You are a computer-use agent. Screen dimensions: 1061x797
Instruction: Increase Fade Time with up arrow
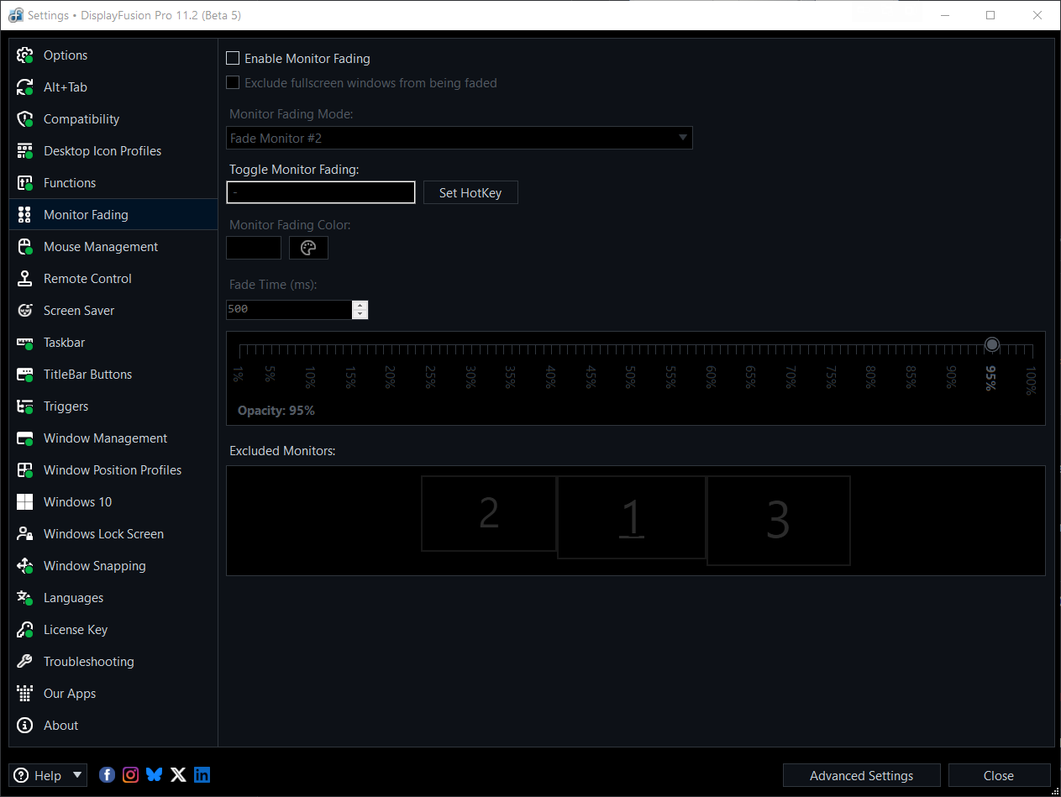click(360, 305)
